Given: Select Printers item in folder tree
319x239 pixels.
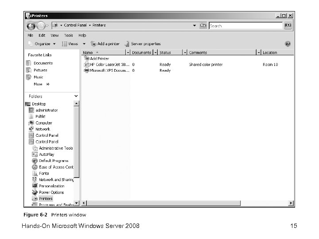Looking at the screenshot, I should click(46, 199).
